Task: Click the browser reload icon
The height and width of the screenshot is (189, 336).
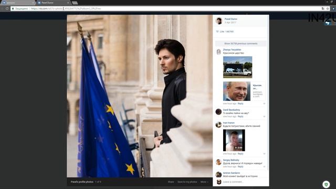Action: click(x=7, y=8)
